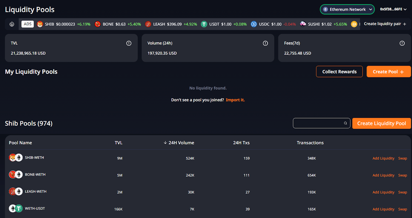Click the 21,238,965.18 USD TVL value
The image size is (412, 218).
pos(28,53)
